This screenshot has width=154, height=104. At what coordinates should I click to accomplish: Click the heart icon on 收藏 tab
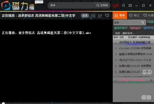pos(145,15)
